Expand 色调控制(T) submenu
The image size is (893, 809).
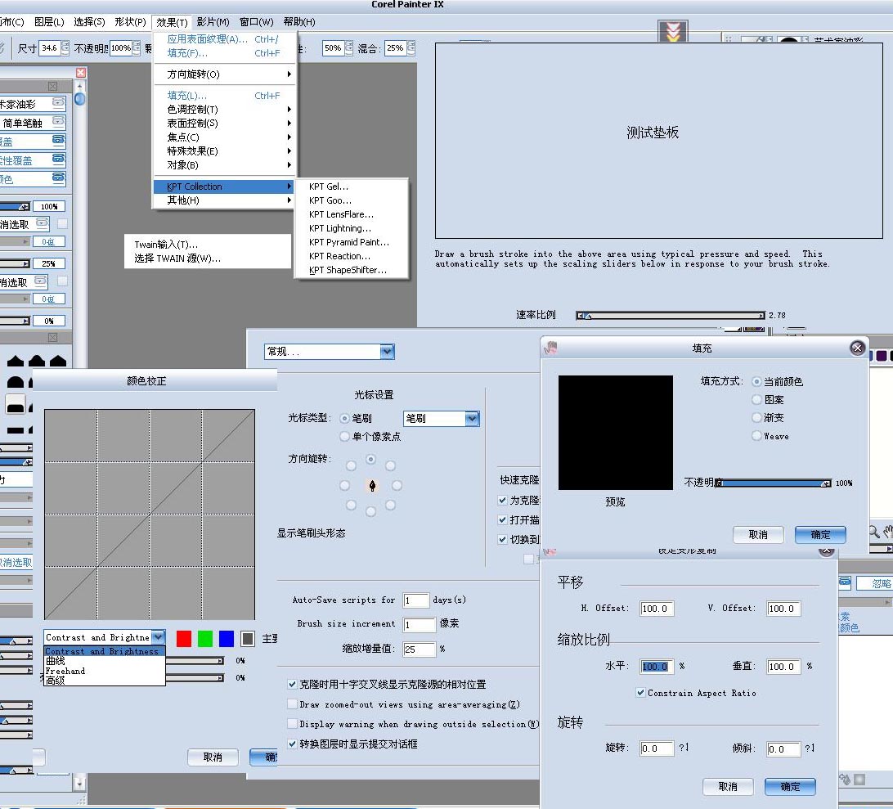pos(225,110)
